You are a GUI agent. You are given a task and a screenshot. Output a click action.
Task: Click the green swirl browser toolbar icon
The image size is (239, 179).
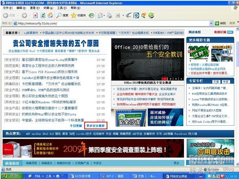151,15
